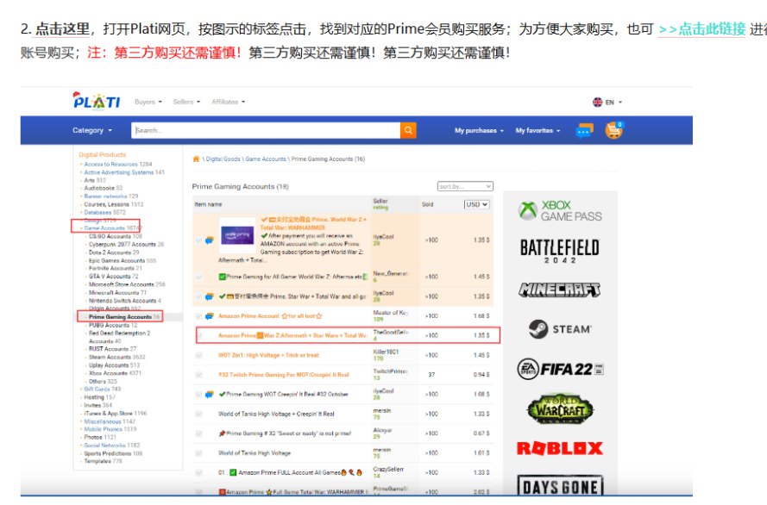Tick checkbox for Amazon Prime War Z:Aftermath row
The image size is (767, 505).
(200, 335)
